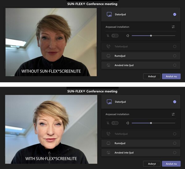
Task: Select the Rumsljud radio button in upper panel
Action: pos(175,56)
